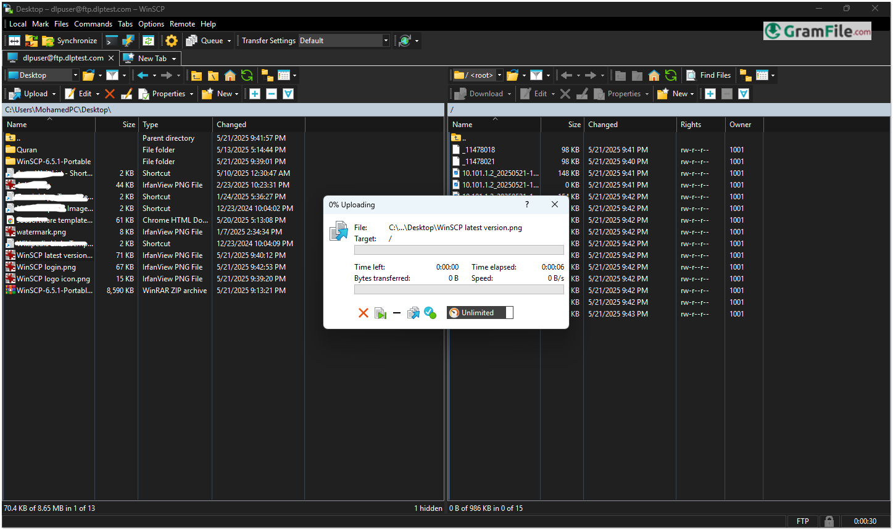Open the remote /<root> directory selector
This screenshot has height=530, width=893.
click(478, 75)
